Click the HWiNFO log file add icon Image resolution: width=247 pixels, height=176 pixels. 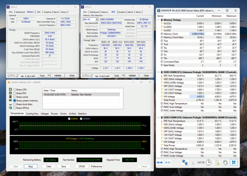(217, 162)
